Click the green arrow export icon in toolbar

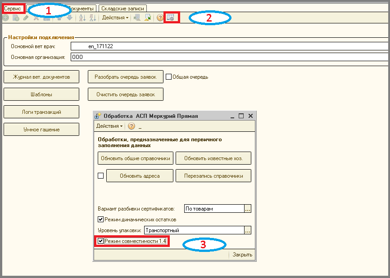click(148, 18)
